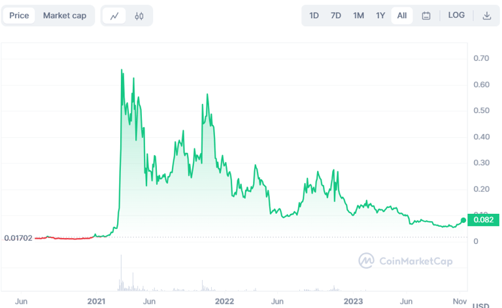Click the 2023 timeline marker
This screenshot has height=308, width=502.
click(x=354, y=301)
